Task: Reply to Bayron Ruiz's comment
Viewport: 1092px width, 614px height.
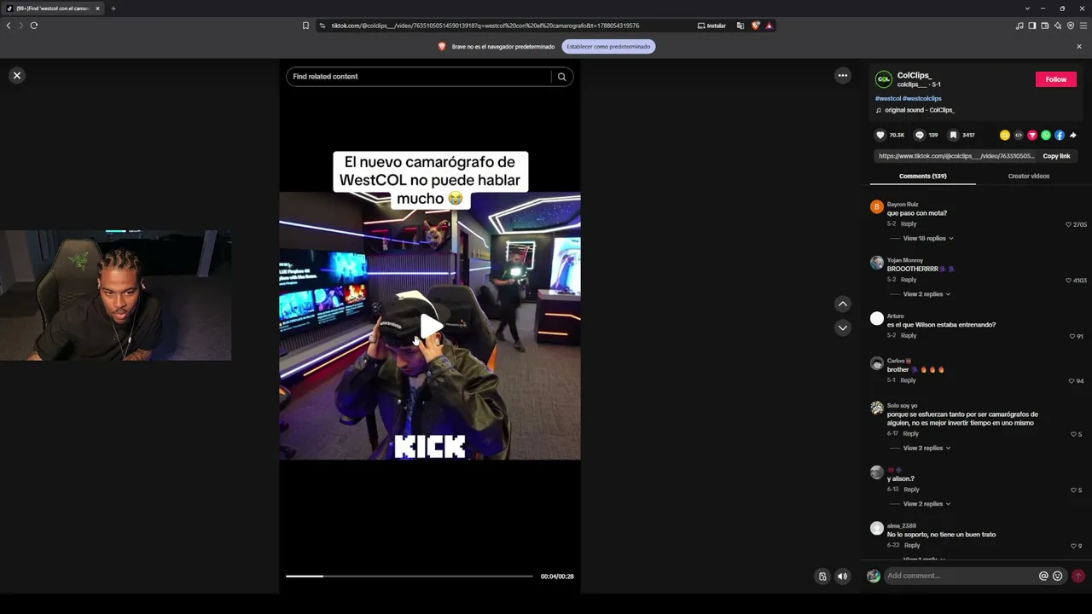Action: [x=909, y=224]
